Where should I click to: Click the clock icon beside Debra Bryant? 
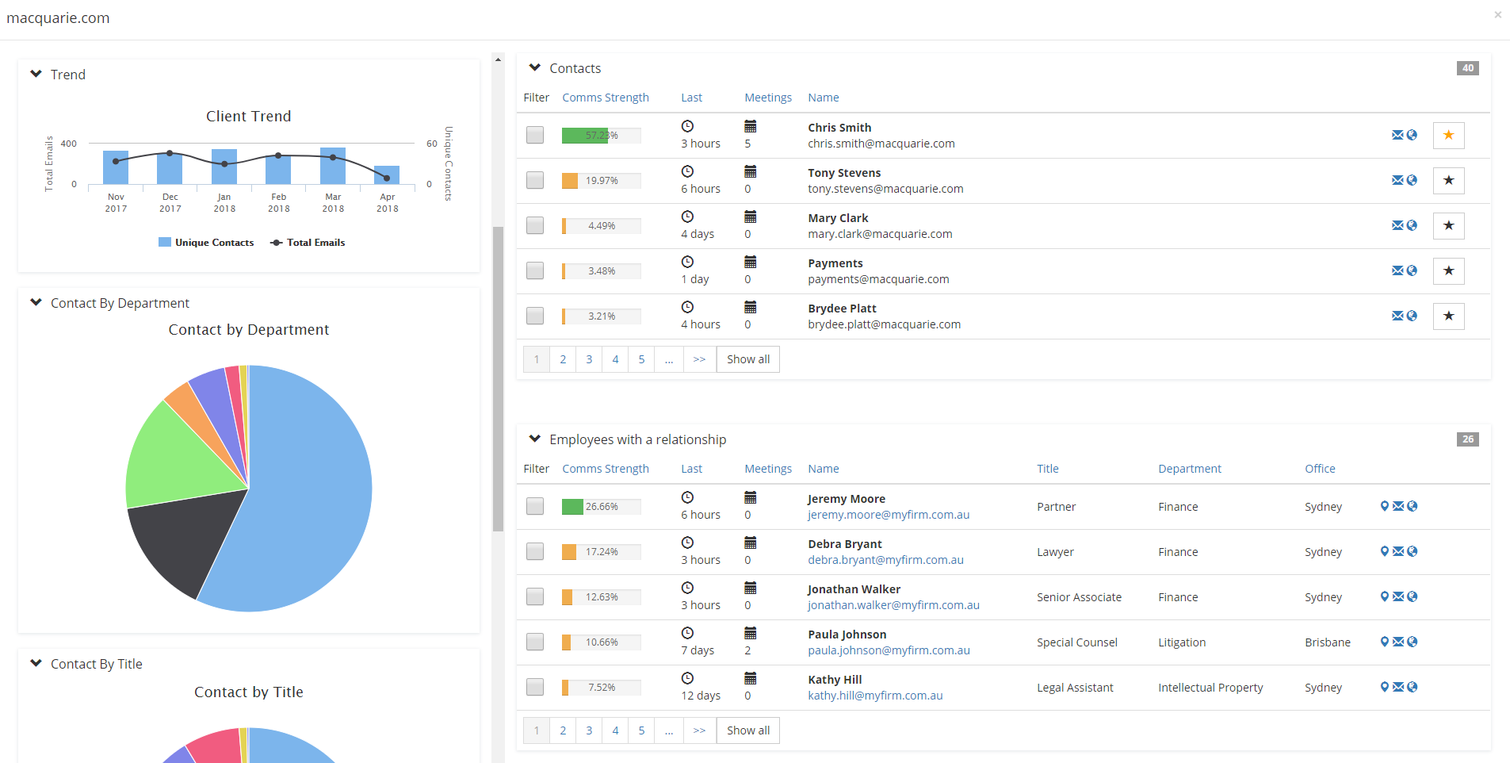[686, 542]
